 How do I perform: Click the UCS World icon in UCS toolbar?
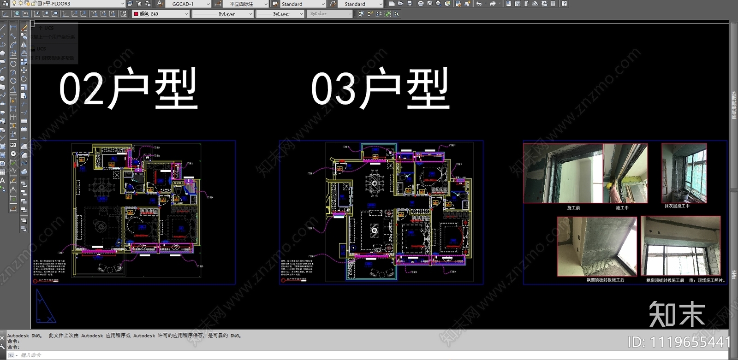pos(17,14)
